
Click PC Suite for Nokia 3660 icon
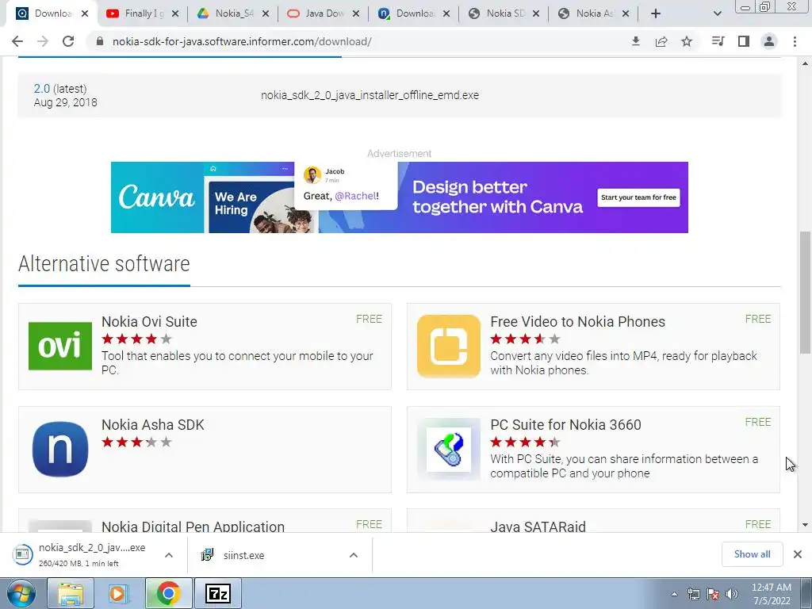point(449,449)
